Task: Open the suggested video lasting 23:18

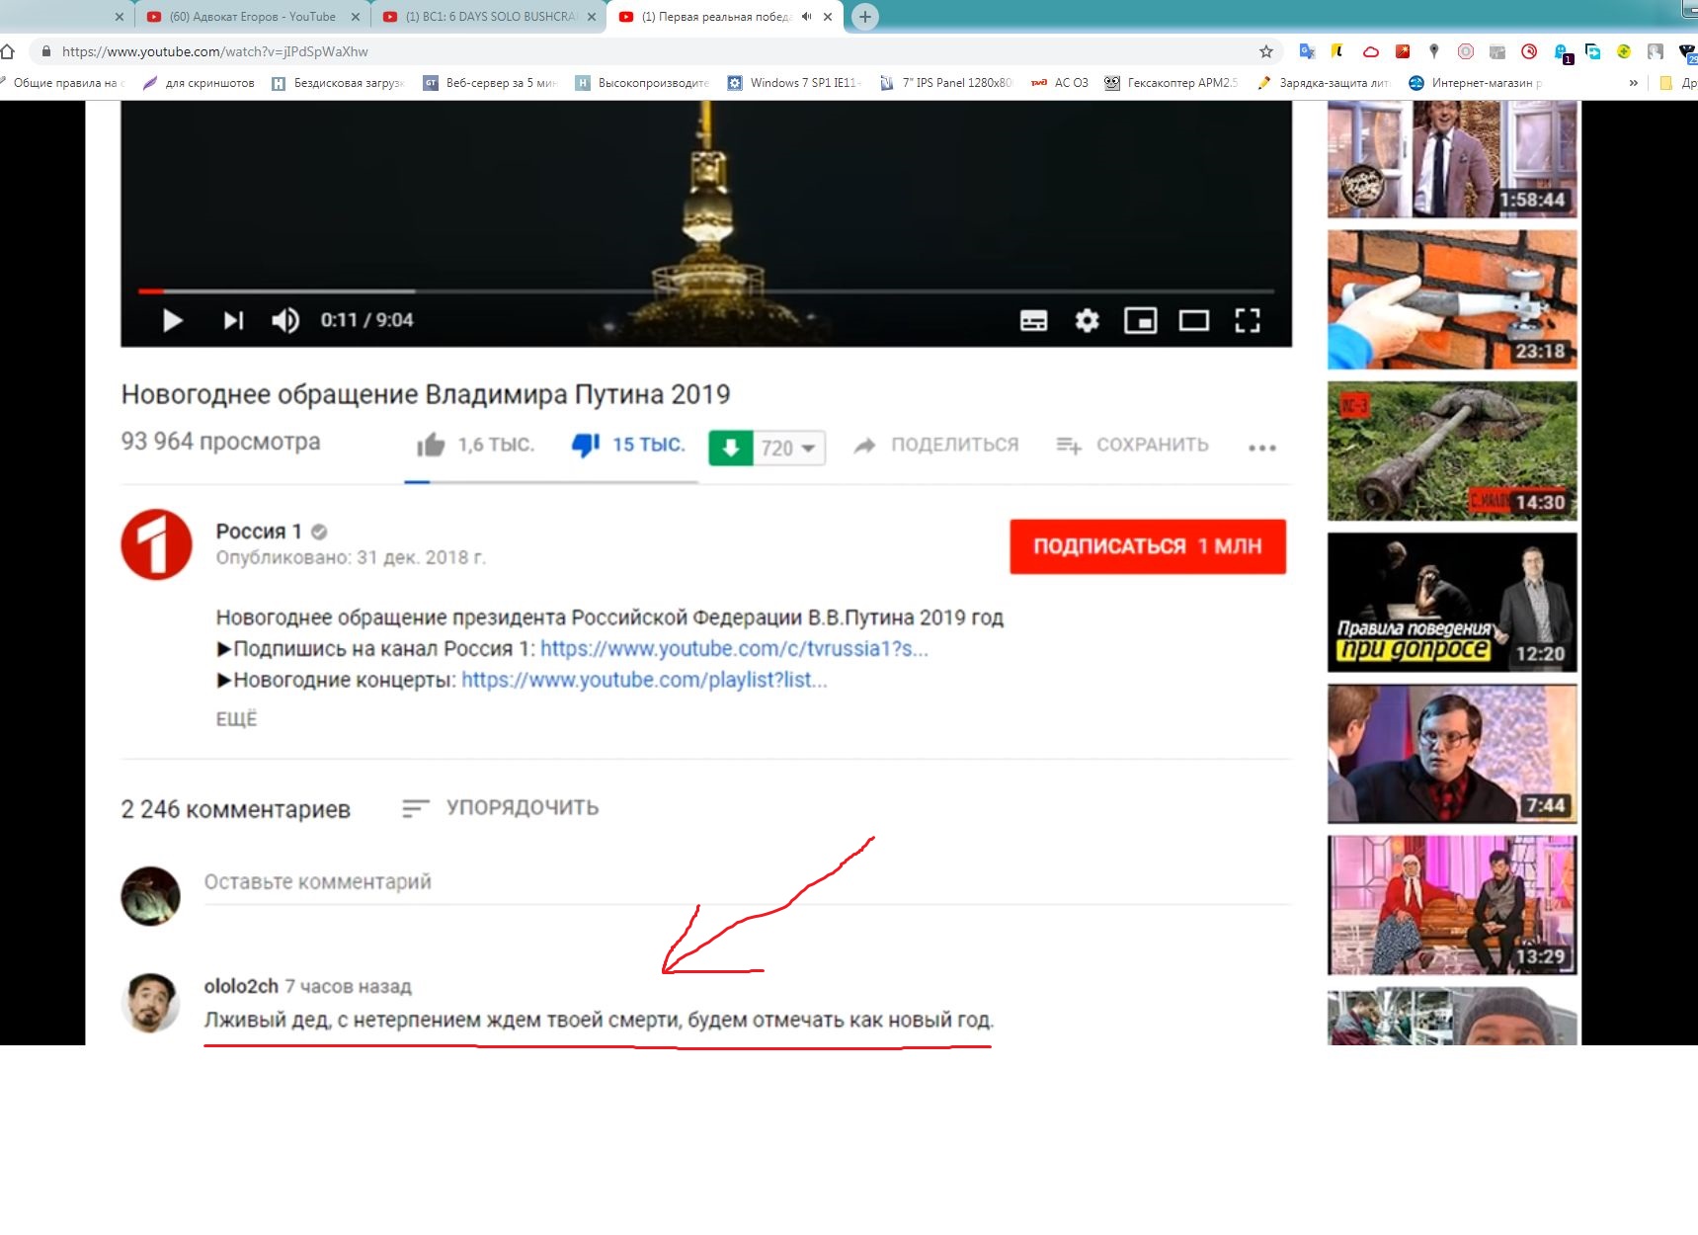Action: (1452, 299)
